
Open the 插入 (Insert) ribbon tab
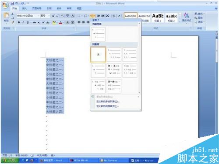click(25, 8)
